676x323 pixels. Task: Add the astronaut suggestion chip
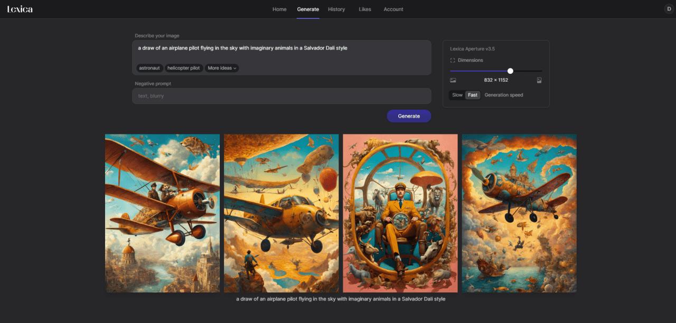pyautogui.click(x=149, y=68)
